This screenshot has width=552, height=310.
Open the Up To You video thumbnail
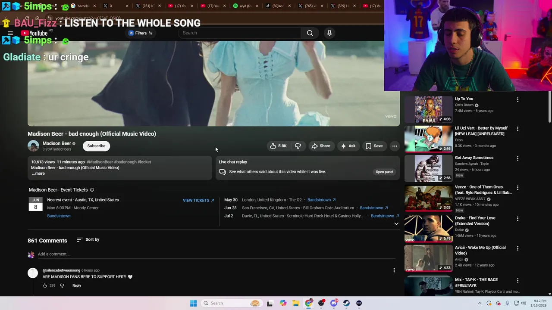pyautogui.click(x=428, y=109)
